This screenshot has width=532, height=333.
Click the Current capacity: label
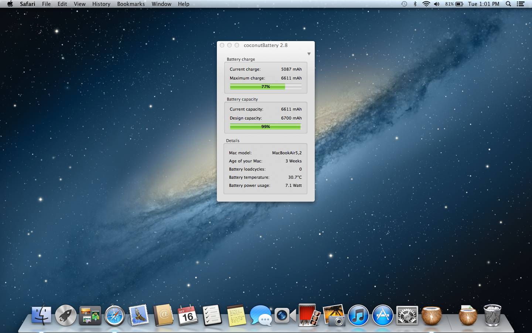point(246,109)
